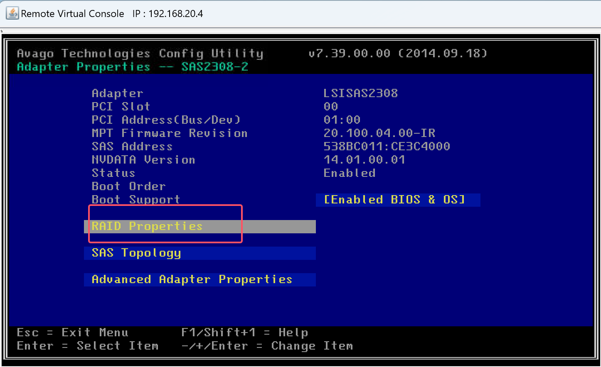Click the Esc = Exit Menu hint
601x367 pixels.
73,333
